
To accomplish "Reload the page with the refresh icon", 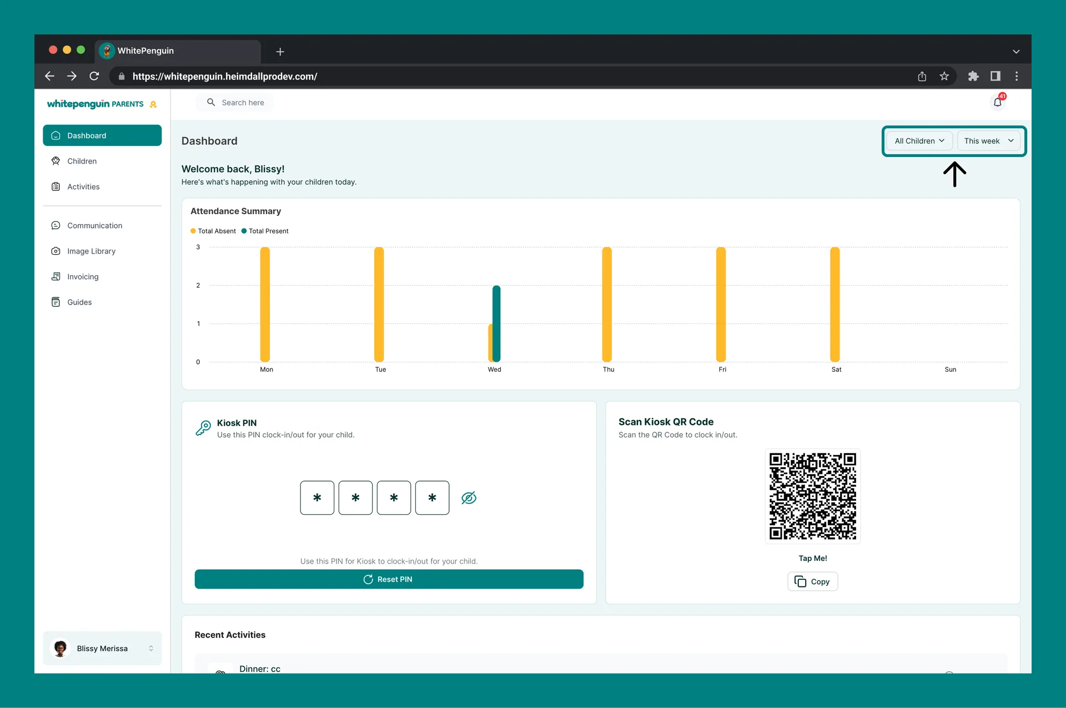I will click(94, 76).
